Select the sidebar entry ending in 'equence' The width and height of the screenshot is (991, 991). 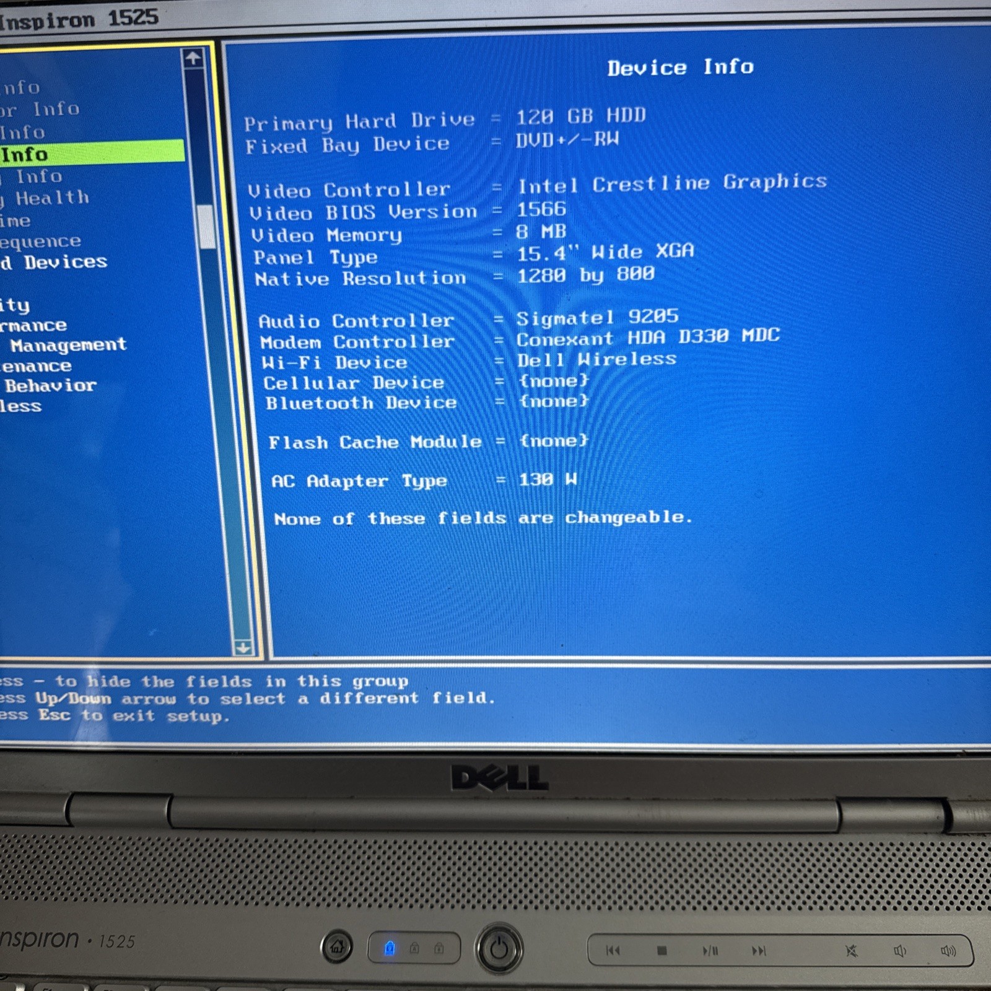pyautogui.click(x=40, y=242)
